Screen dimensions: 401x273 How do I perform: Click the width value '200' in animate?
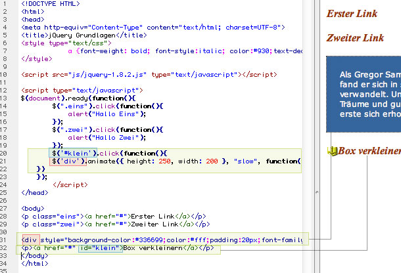click(x=212, y=161)
